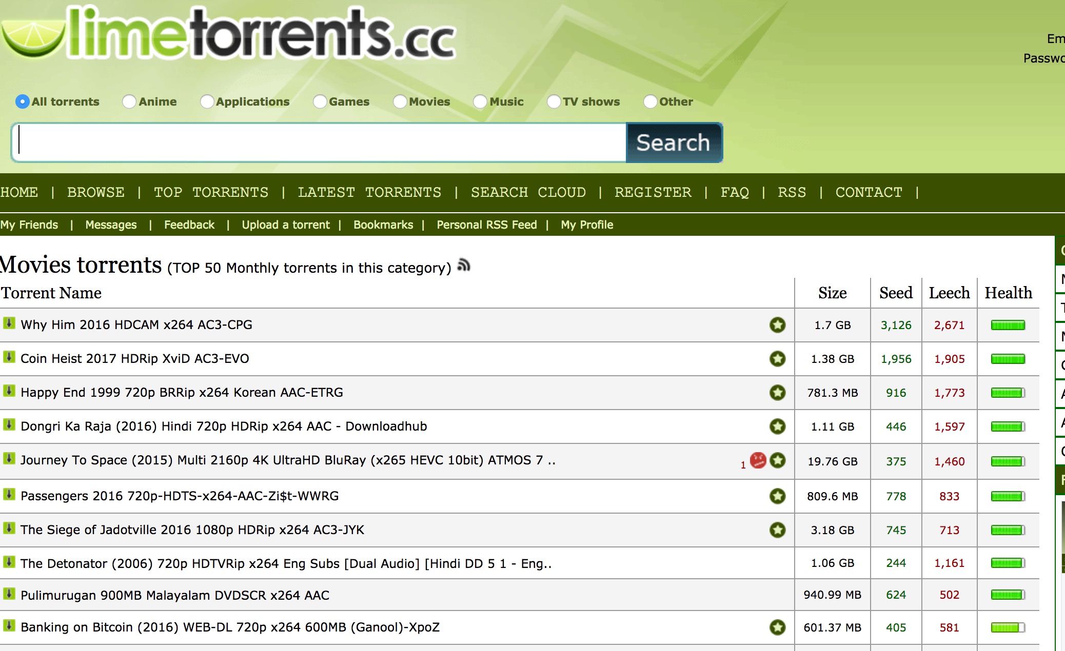Viewport: 1065px width, 651px height.
Task: Click the RSS feed icon beside Movies torrents heading
Action: click(x=464, y=265)
